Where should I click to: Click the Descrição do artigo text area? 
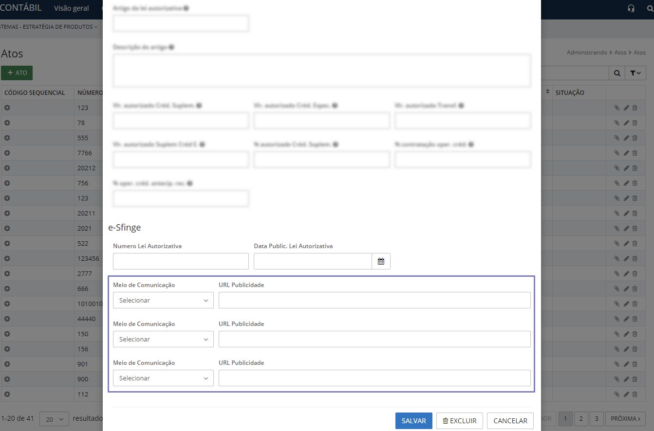322,71
